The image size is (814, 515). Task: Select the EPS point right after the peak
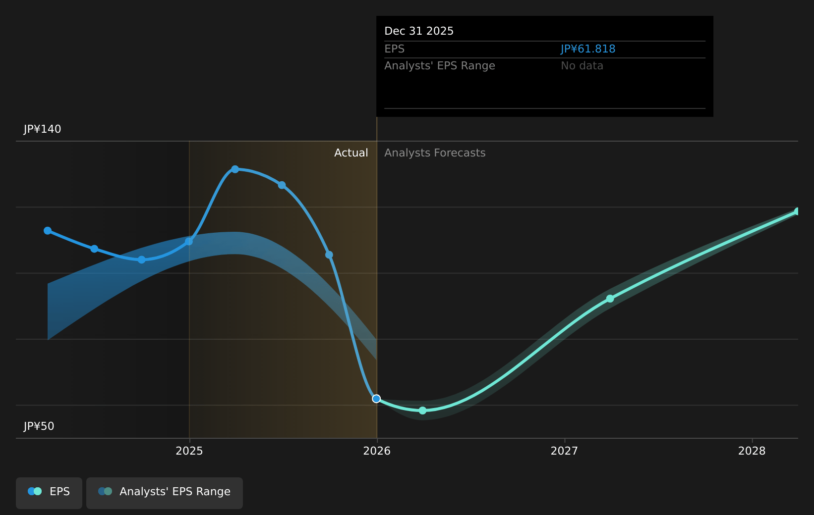click(x=282, y=185)
